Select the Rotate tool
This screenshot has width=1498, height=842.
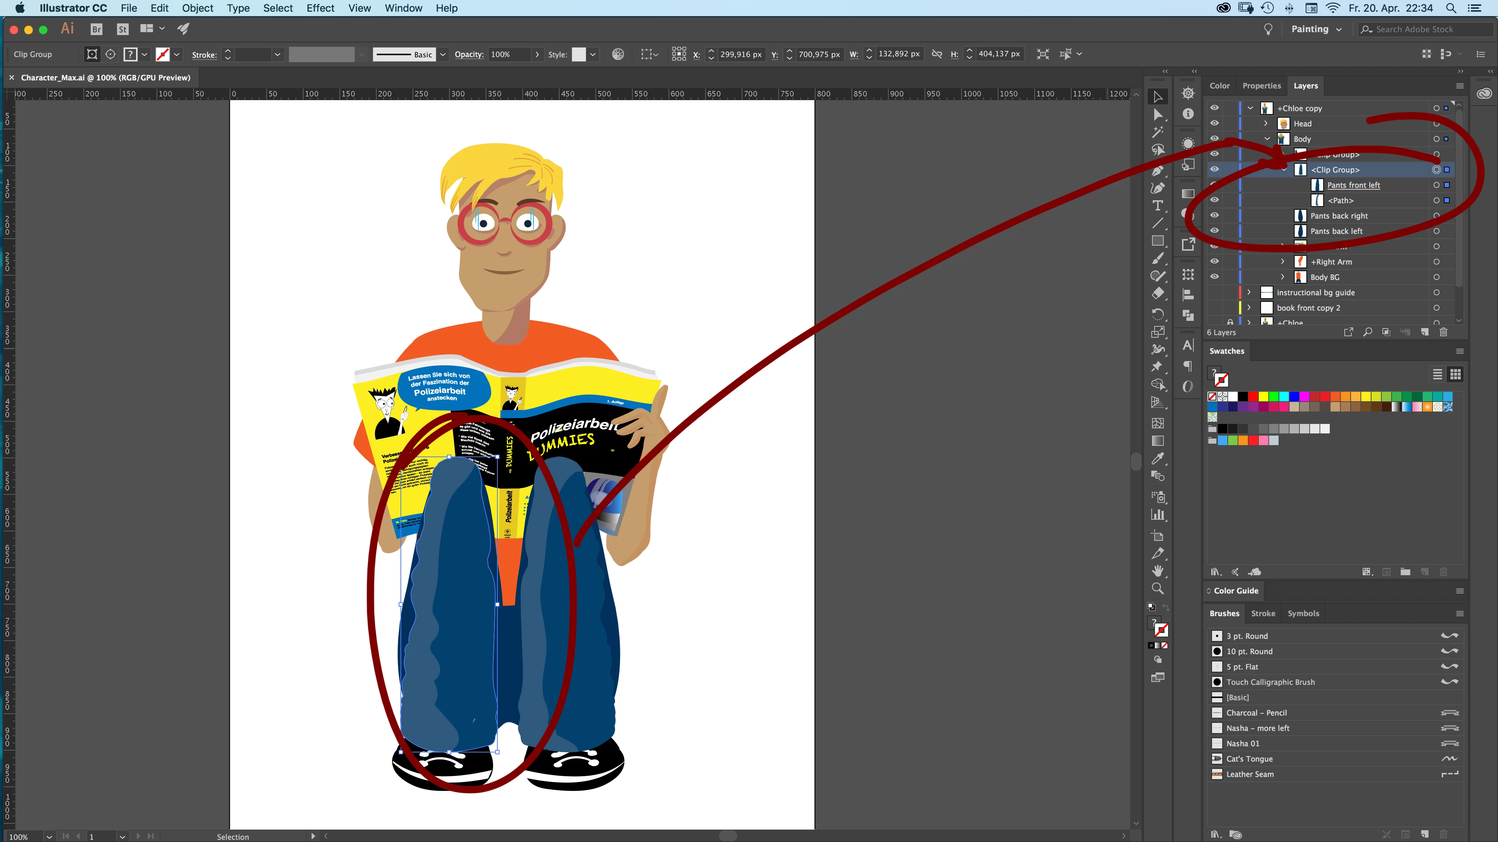click(1158, 314)
